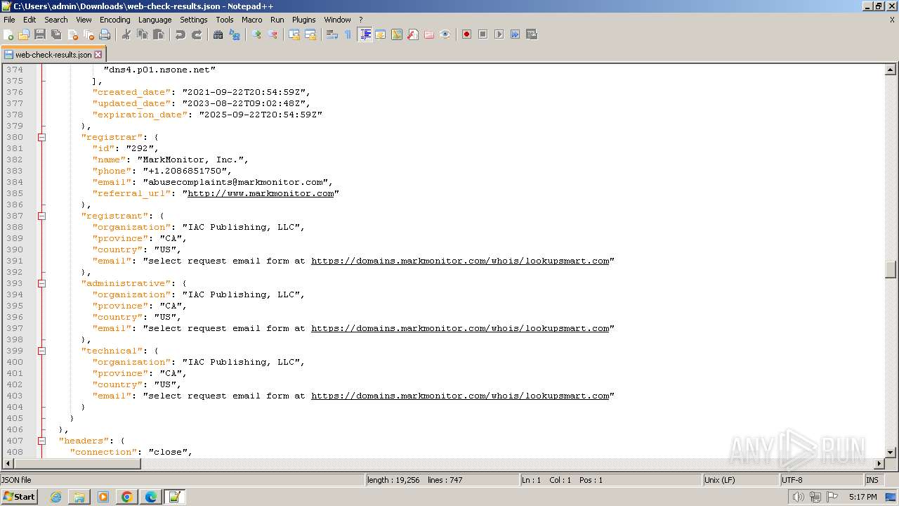Viewport: 899px width, 506px height.
Task: Open the Plugins menu
Action: click(x=304, y=20)
